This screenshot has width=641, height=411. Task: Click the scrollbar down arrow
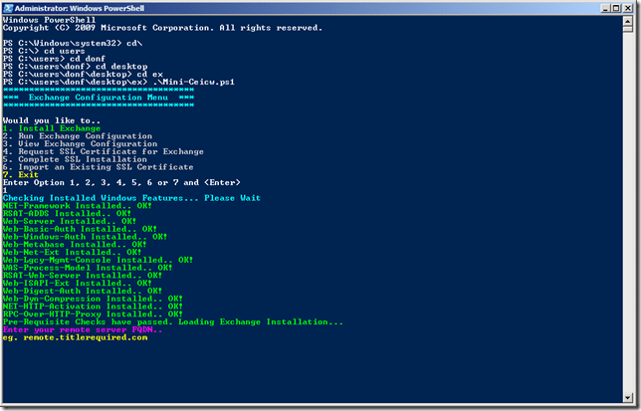[x=628, y=396]
